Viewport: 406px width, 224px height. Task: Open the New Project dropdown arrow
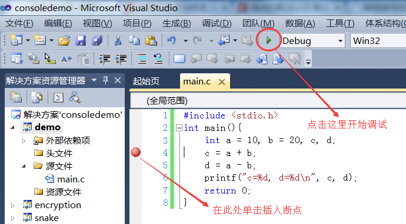pos(28,40)
